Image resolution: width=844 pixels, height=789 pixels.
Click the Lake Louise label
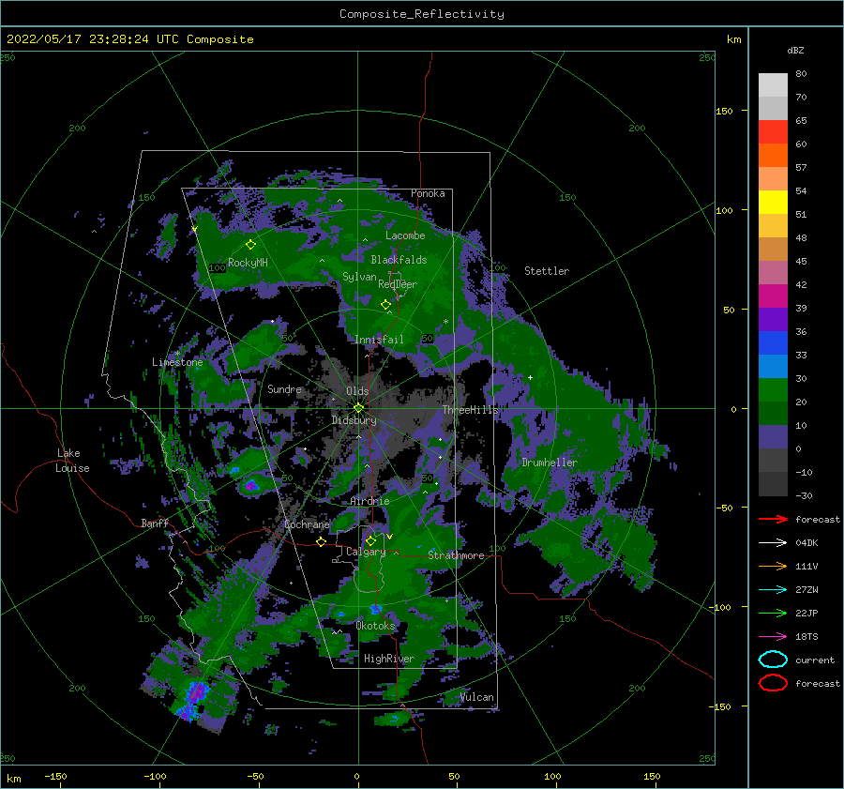72,461
